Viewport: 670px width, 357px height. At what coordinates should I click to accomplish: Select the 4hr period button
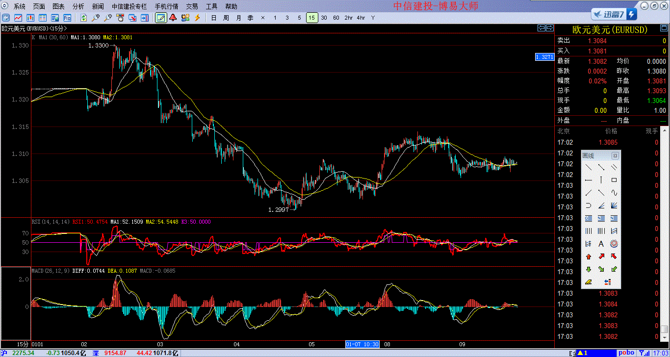[x=361, y=18]
